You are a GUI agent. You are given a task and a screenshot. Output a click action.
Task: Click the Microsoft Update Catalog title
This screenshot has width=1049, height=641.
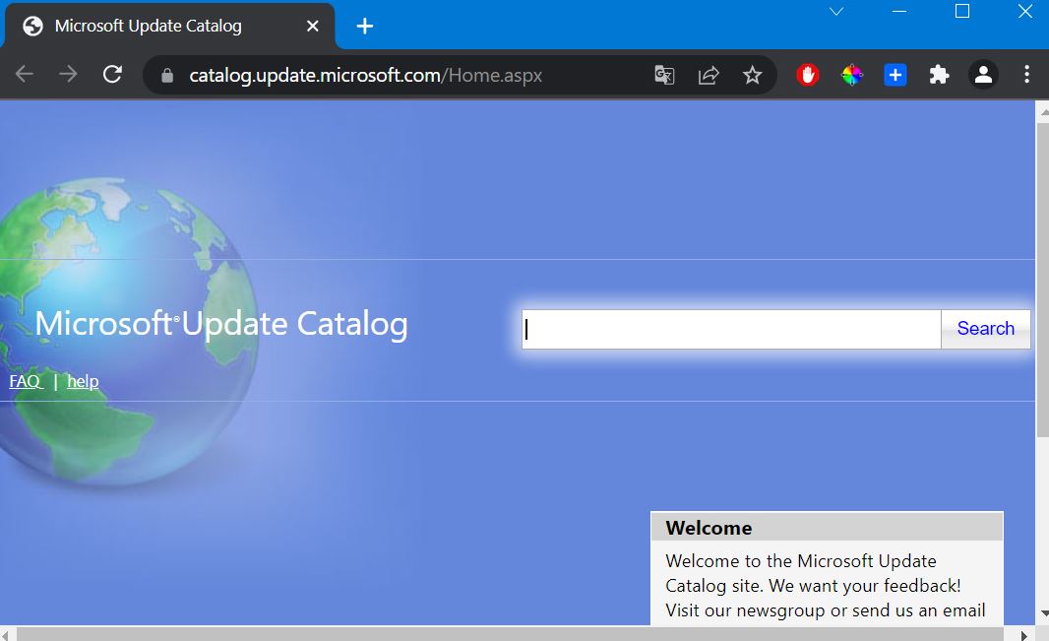[x=221, y=325]
